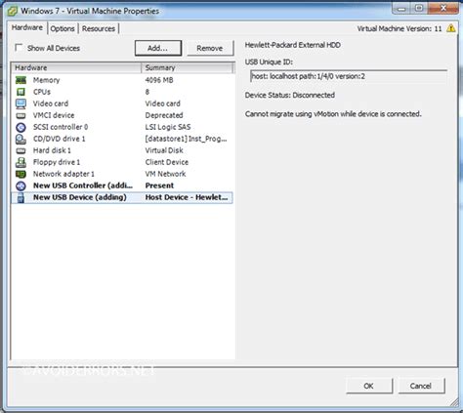Select the Network adapter 1 icon
The width and height of the screenshot is (463, 413).
[21, 174]
